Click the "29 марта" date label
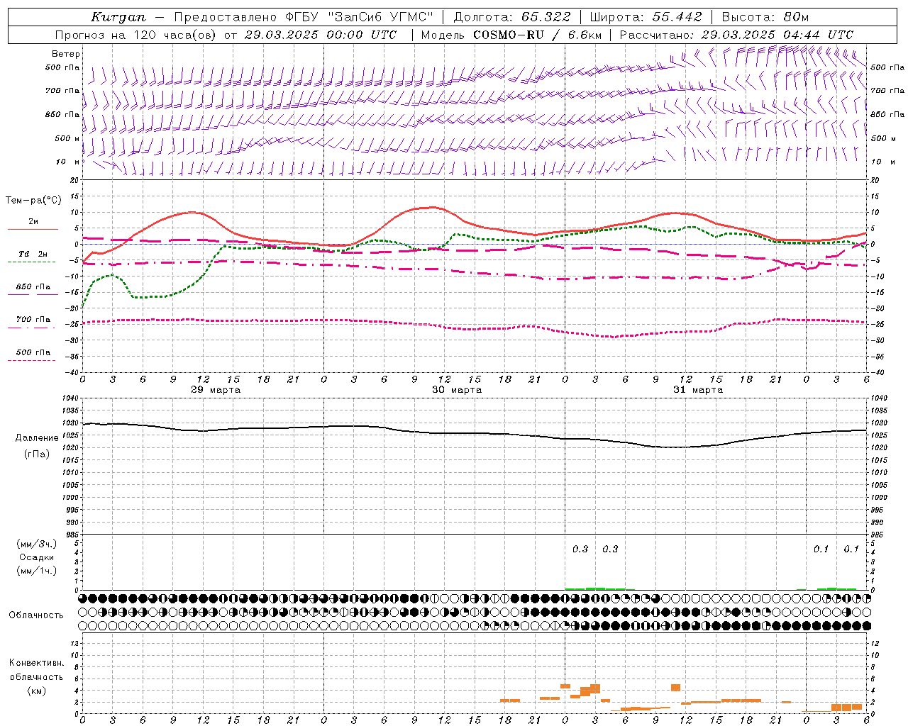The image size is (908, 726). pos(216,390)
